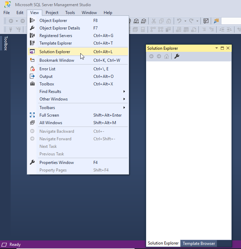The image size is (241, 249).
Task: Choose Registered Servers menu item
Action: 78,36
